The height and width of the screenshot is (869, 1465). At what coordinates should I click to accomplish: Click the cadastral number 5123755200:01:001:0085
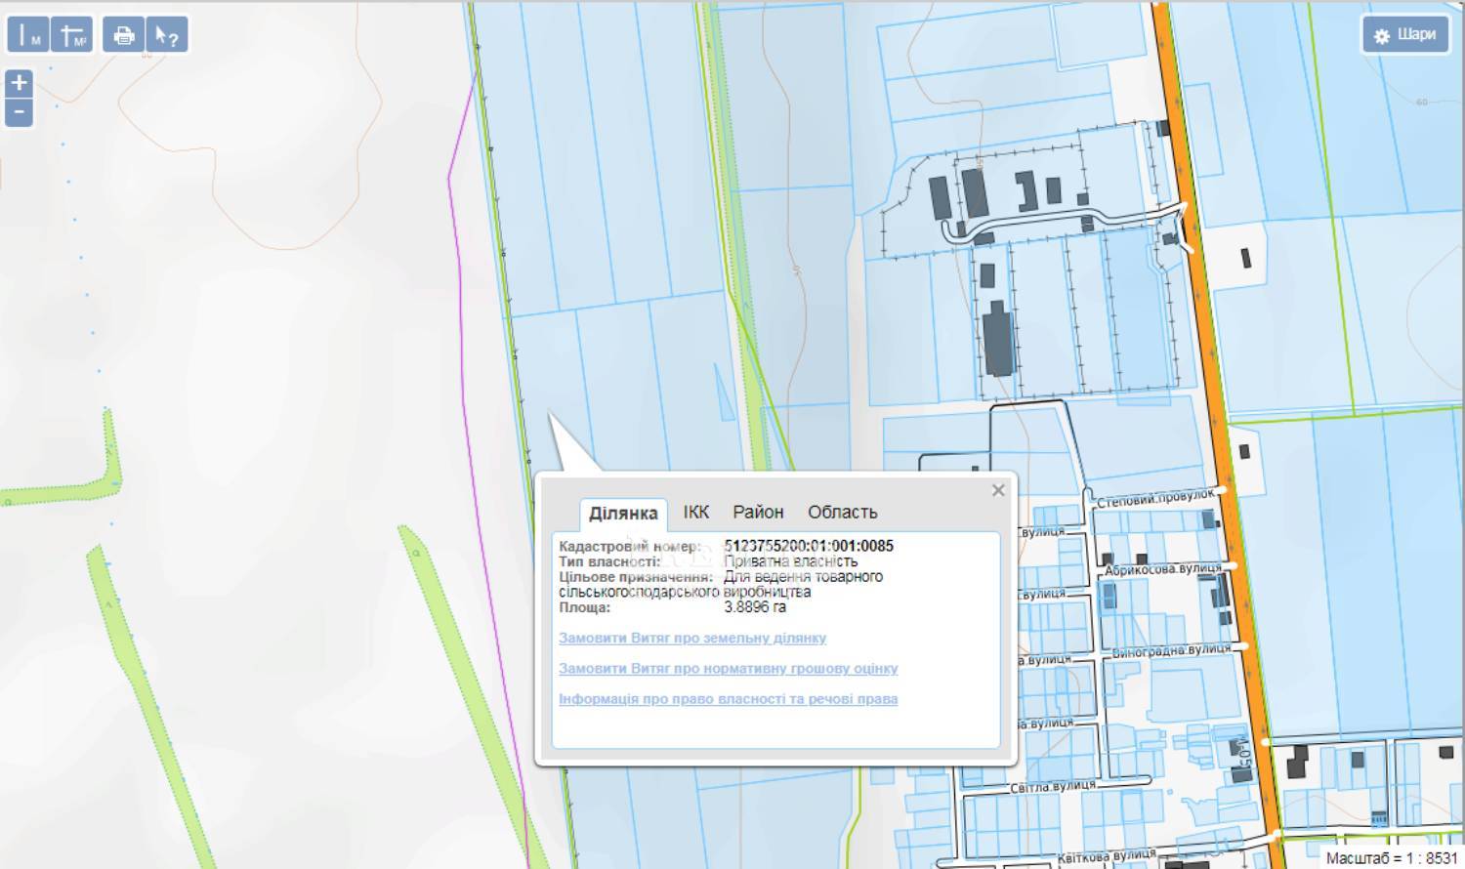pos(809,546)
